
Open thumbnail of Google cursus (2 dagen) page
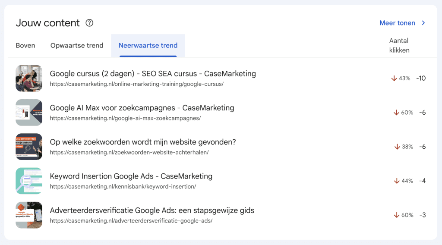(x=29, y=78)
